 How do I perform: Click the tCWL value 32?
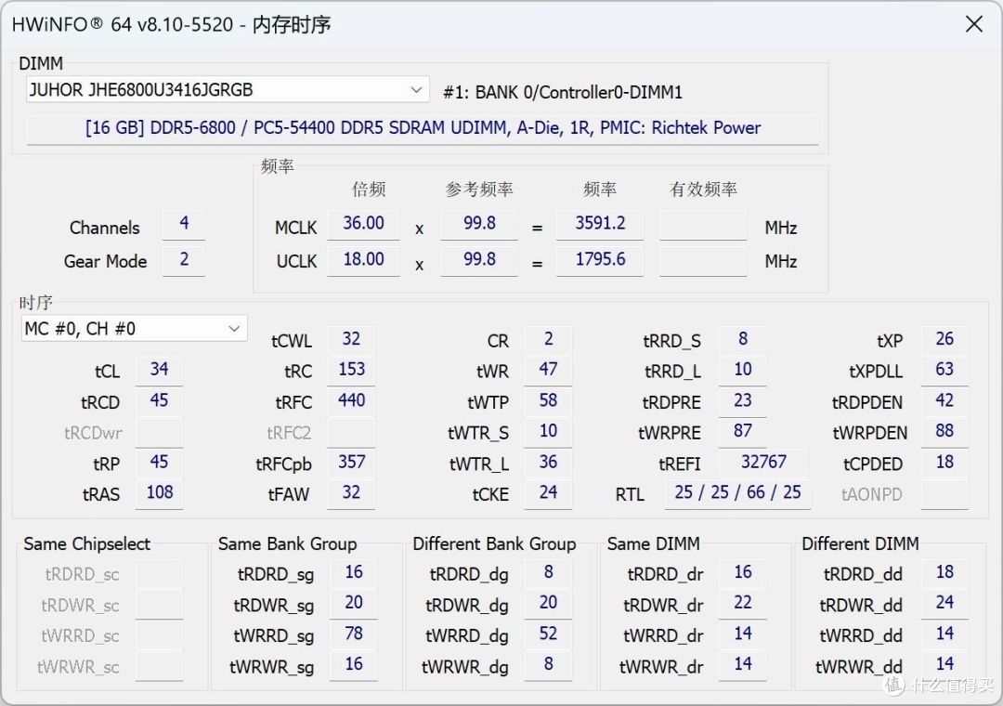pyautogui.click(x=351, y=339)
